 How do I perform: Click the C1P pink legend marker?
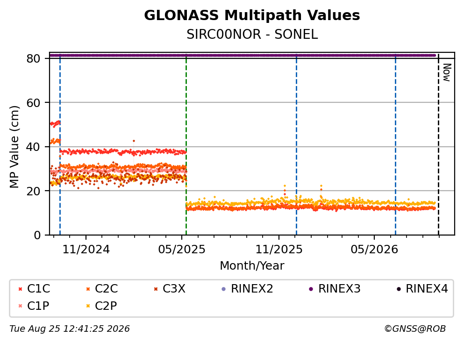point(20,306)
